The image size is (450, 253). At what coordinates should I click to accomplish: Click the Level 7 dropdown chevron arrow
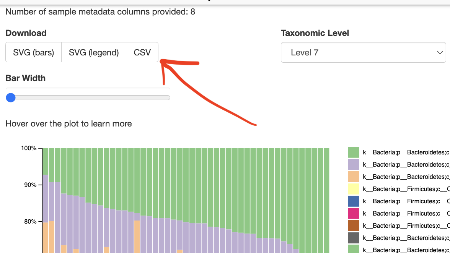(x=440, y=53)
